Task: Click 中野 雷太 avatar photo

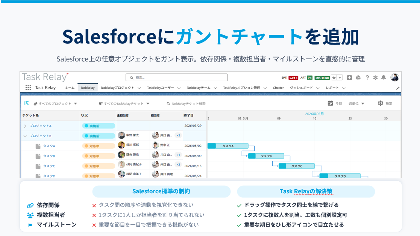Action: [121, 135]
